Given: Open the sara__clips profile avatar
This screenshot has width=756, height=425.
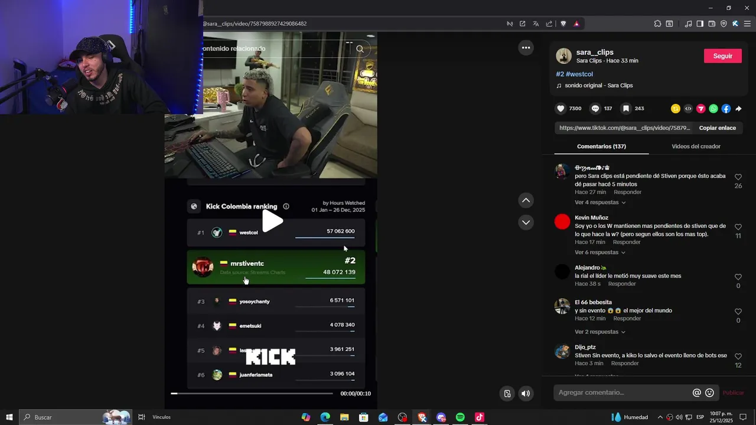Looking at the screenshot, I should (x=563, y=56).
